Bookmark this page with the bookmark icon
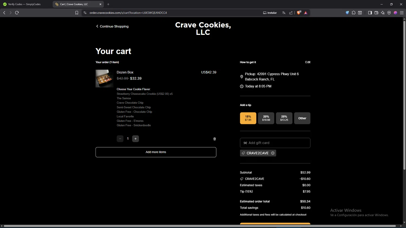The image size is (406, 228). (x=77, y=13)
